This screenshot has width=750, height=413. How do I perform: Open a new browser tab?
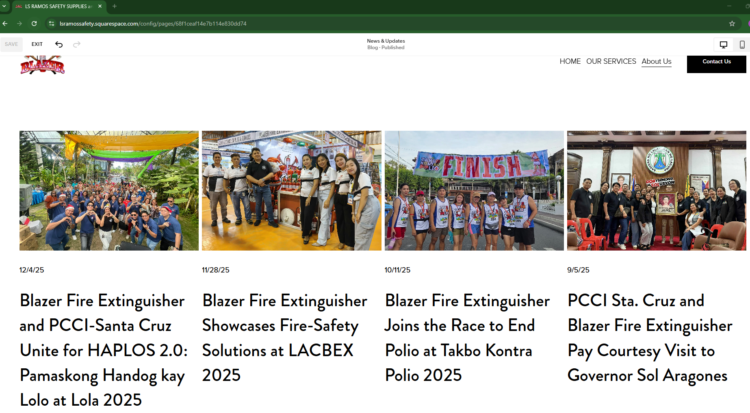(x=115, y=6)
